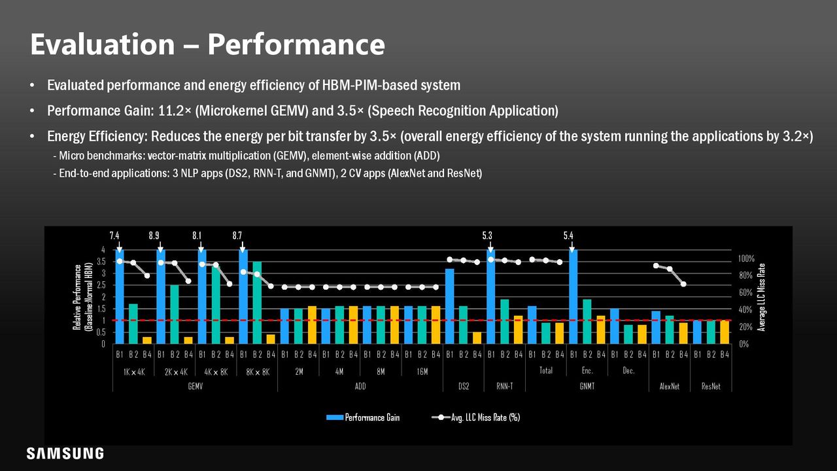The height and width of the screenshot is (471, 837).
Task: Click the "16M" category label
Action: [x=422, y=371]
